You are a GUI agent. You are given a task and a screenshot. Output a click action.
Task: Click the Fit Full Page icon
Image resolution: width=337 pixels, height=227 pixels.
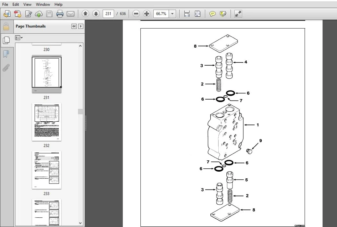[x=198, y=14]
